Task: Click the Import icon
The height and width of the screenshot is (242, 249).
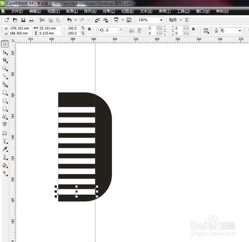Action: pyautogui.click(x=97, y=20)
